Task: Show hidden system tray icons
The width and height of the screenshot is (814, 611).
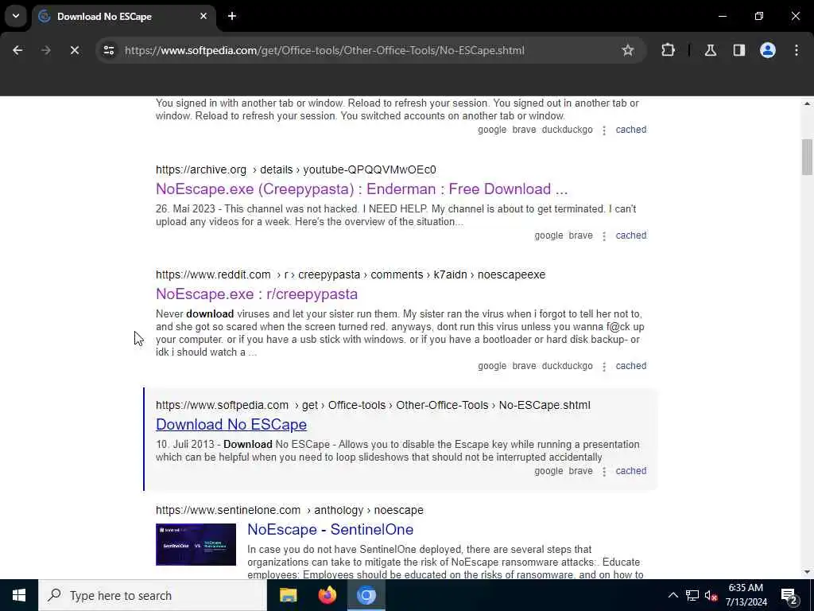Action: click(673, 595)
